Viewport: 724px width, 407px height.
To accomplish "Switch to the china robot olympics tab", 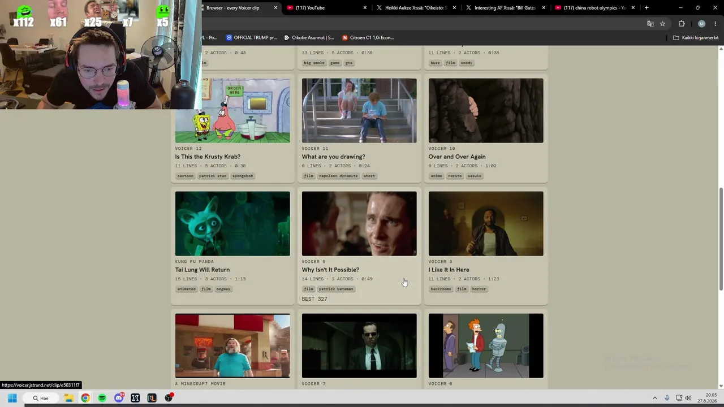I will (x=594, y=8).
